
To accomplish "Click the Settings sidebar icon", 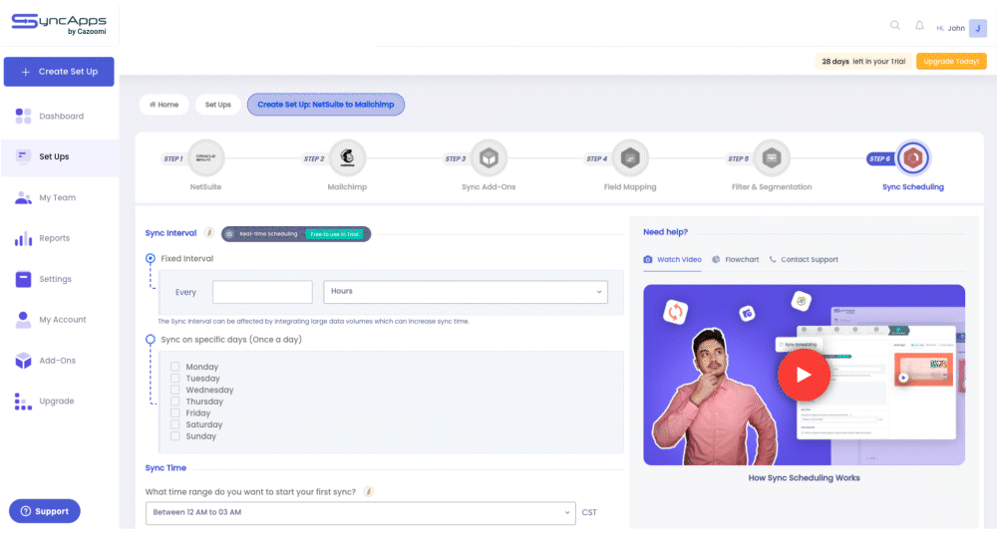I will point(24,279).
